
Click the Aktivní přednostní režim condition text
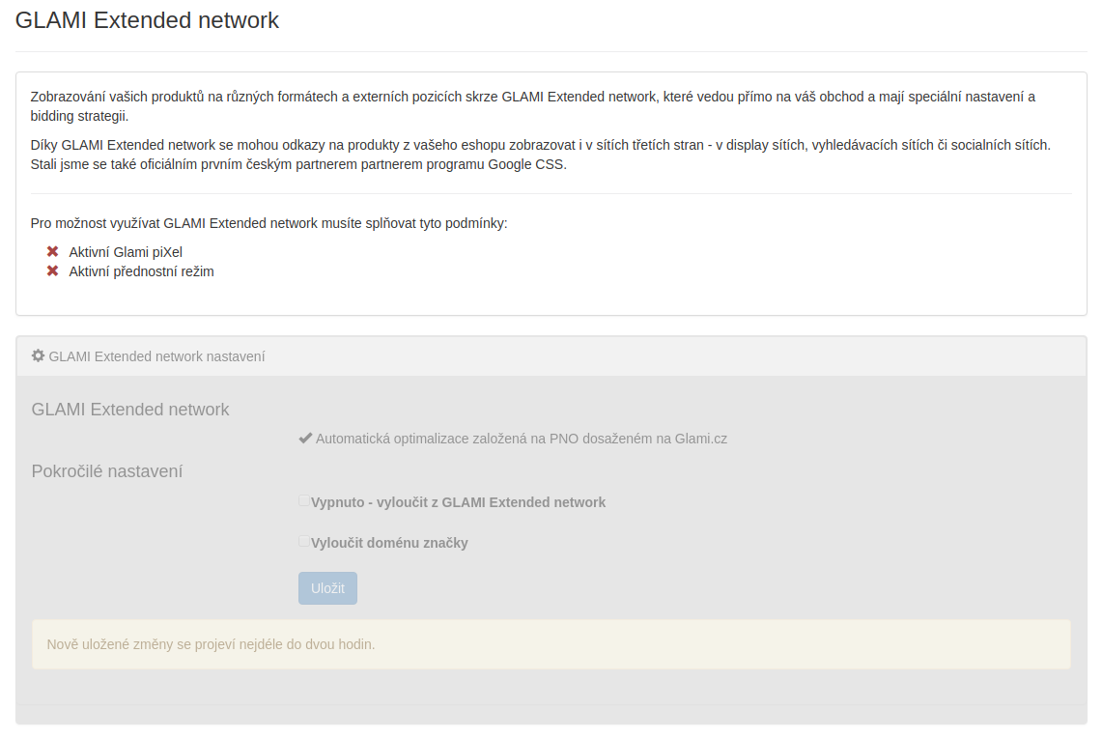[x=141, y=272]
